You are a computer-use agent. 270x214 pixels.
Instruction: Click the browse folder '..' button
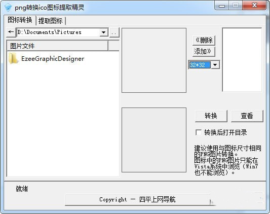(114, 32)
